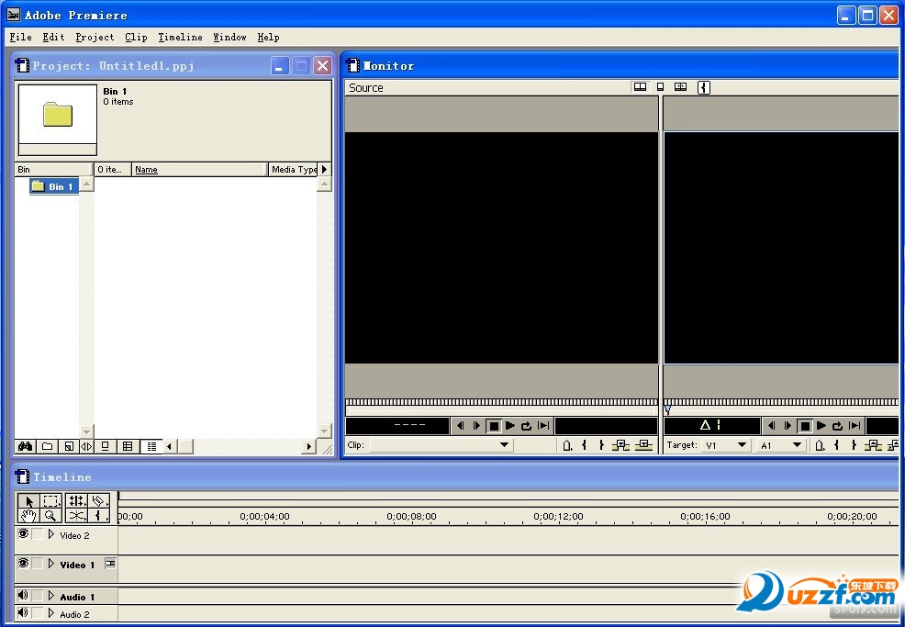This screenshot has height=627, width=905.
Task: Click Loop button in Source monitor controls
Action: click(x=527, y=426)
